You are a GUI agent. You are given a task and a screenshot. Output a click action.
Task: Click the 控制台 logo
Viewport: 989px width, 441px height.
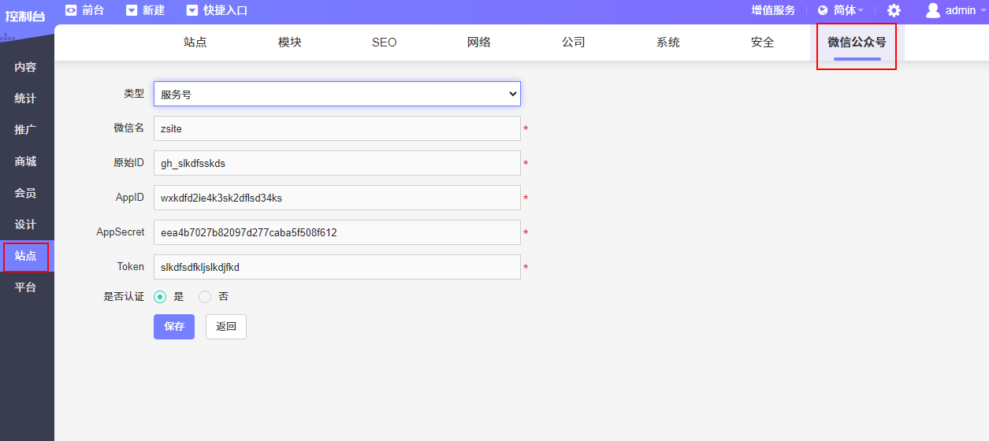coord(25,16)
